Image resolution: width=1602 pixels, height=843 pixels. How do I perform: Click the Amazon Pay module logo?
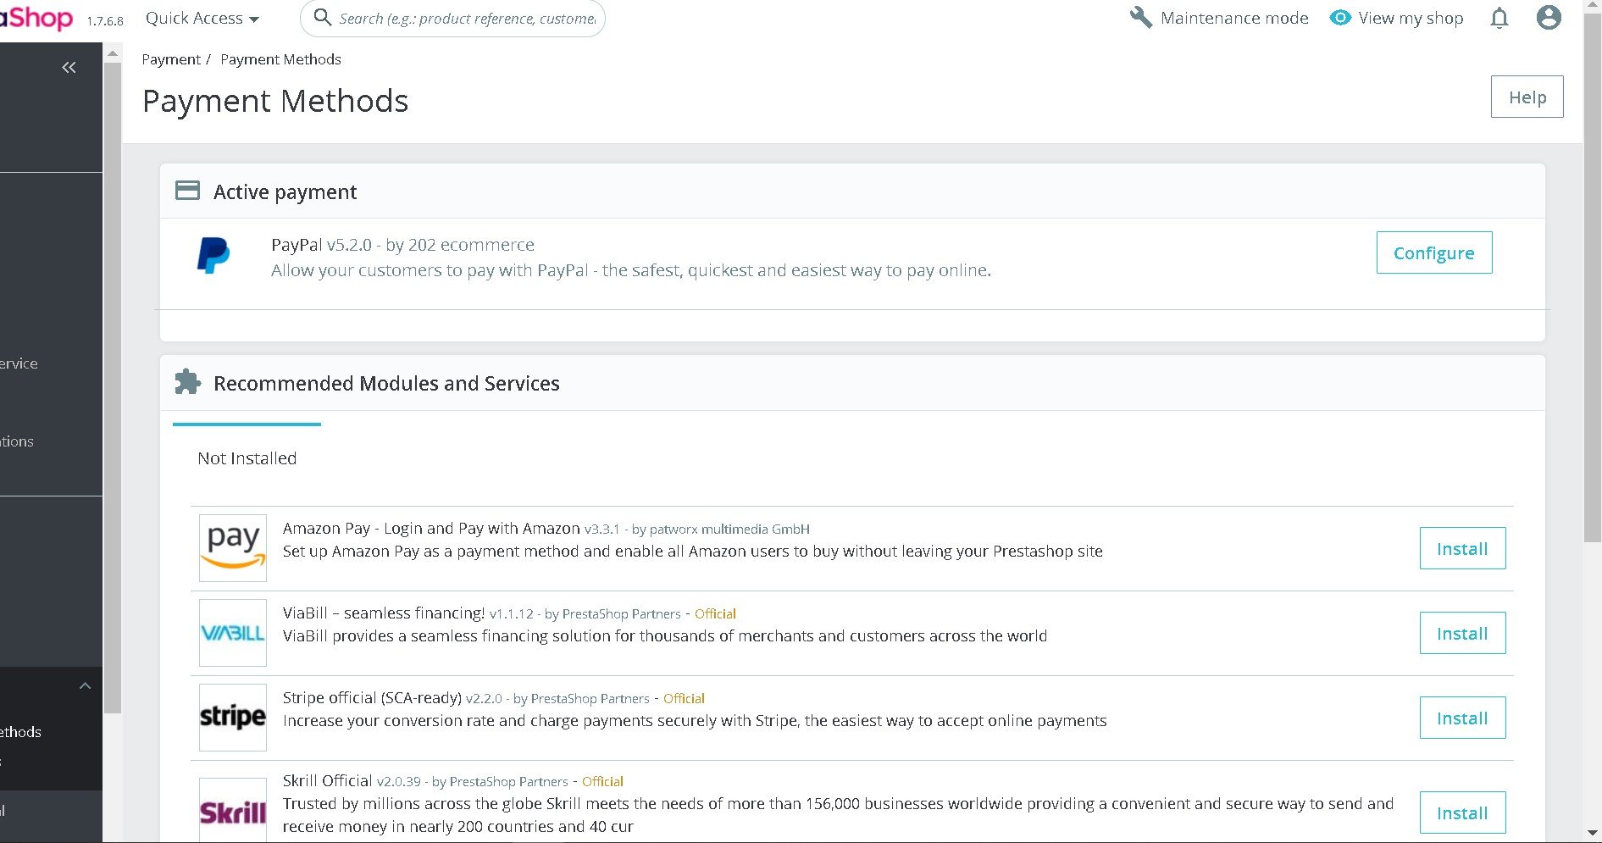pyautogui.click(x=232, y=548)
